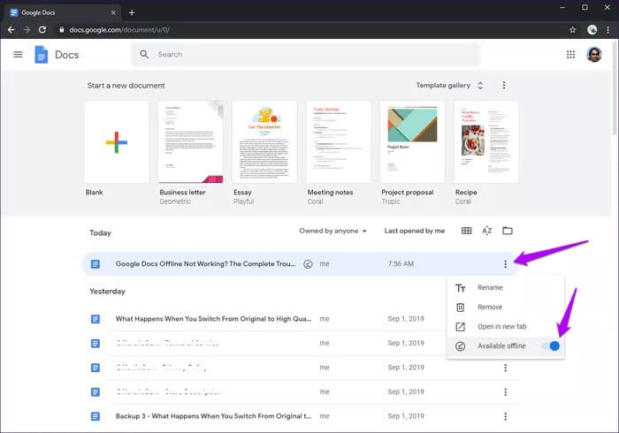Create a Blank document
The height and width of the screenshot is (433, 619).
[117, 142]
